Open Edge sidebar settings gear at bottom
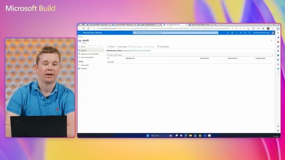Screen dimensions: 285x160 pos(278,131)
